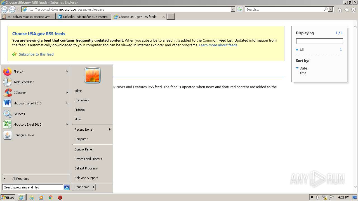This screenshot has height=201, width=358.
Task: Click the Search programs and files box
Action: [33, 187]
